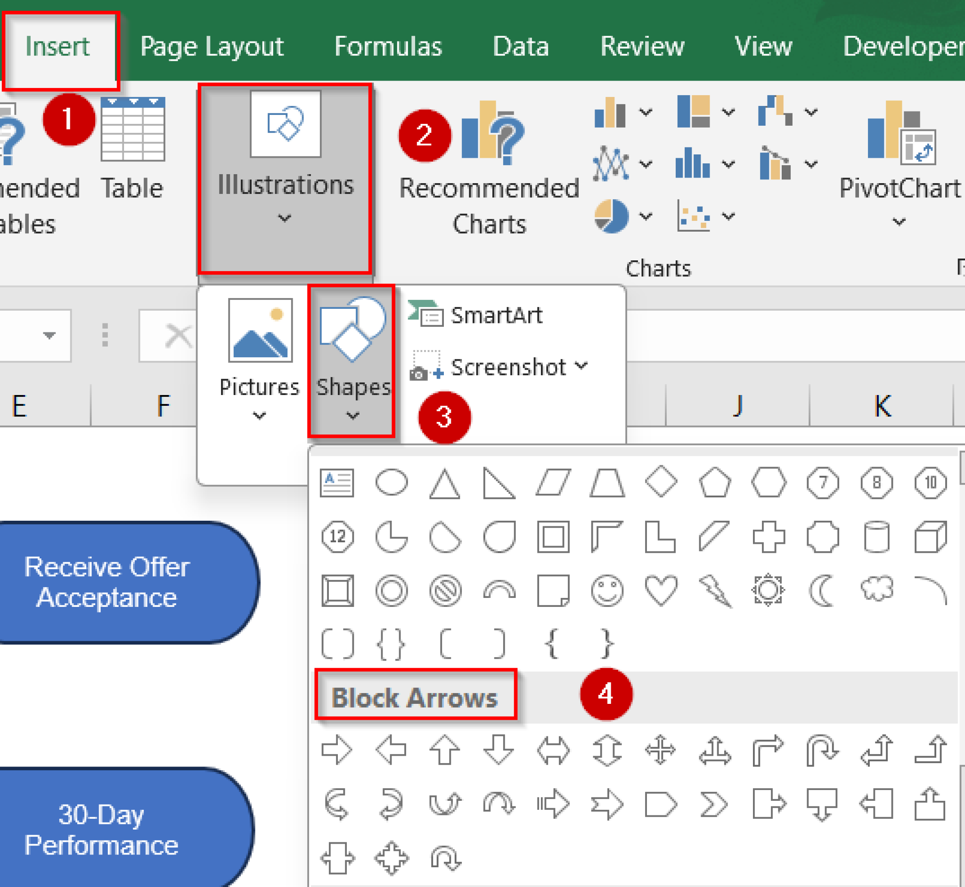The width and height of the screenshot is (965, 887).
Task: Expand the Illustrations dropdown chevron
Action: 285,218
